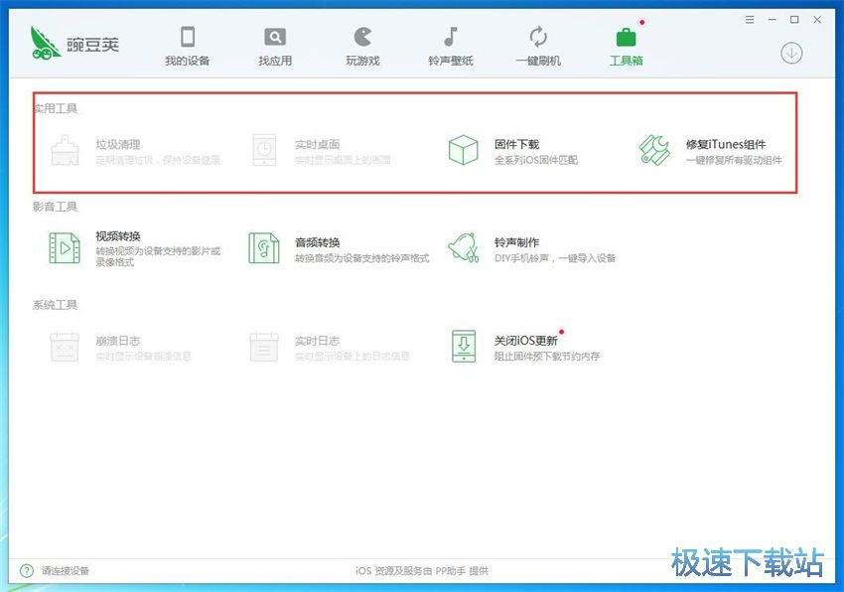Close the 豌豆荚 window
Screen dimensions: 844x592
pyautogui.click(x=817, y=20)
